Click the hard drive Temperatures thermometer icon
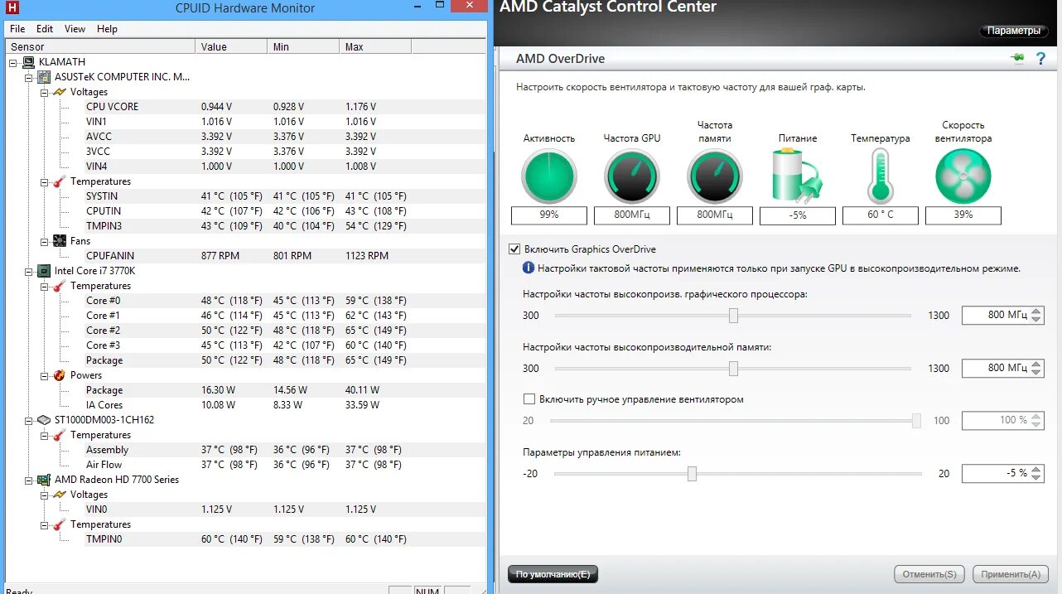This screenshot has width=1062, height=594. [60, 435]
